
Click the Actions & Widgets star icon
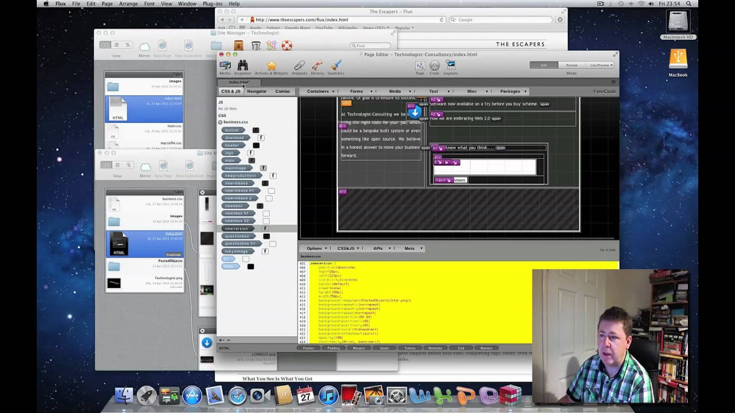tap(272, 65)
